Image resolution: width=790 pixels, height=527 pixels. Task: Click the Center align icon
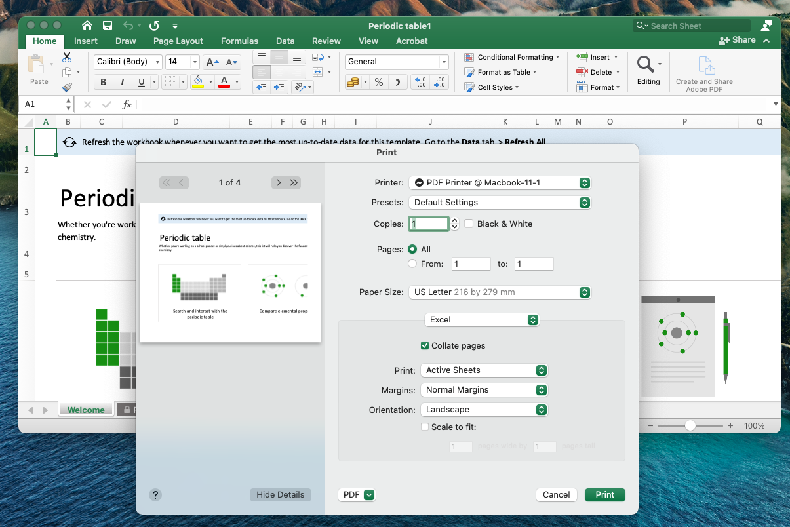pos(279,72)
